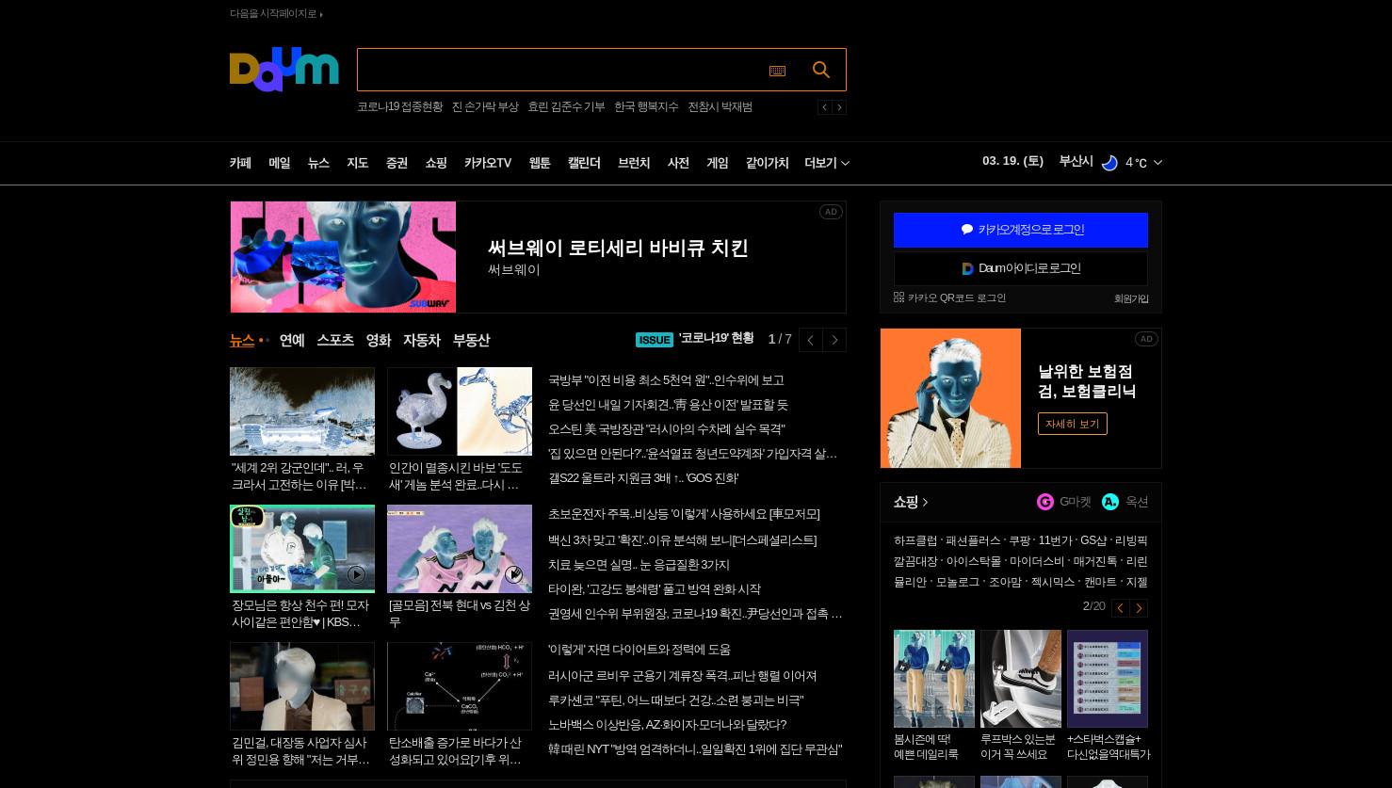Open the 스타벅스캡슐 product thumbnail
The height and width of the screenshot is (788, 1392).
coord(1108,679)
